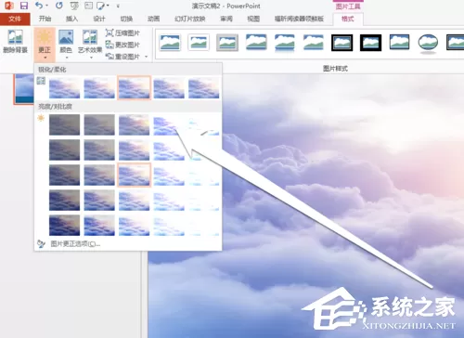Click the 重设图片 reset picture button
This screenshot has height=338, width=464.
(x=122, y=57)
